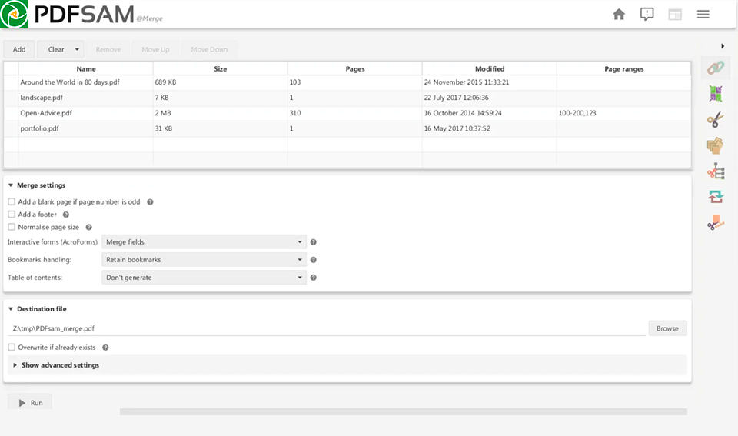Click the 689 KB size cell
738x436 pixels.
221,82
